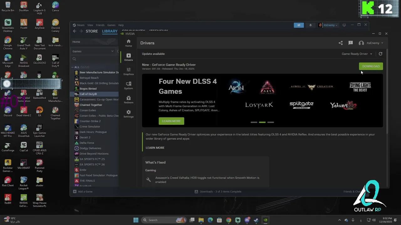Click LEARN MORE button on DLSS banner
401x225 pixels.
click(x=171, y=121)
